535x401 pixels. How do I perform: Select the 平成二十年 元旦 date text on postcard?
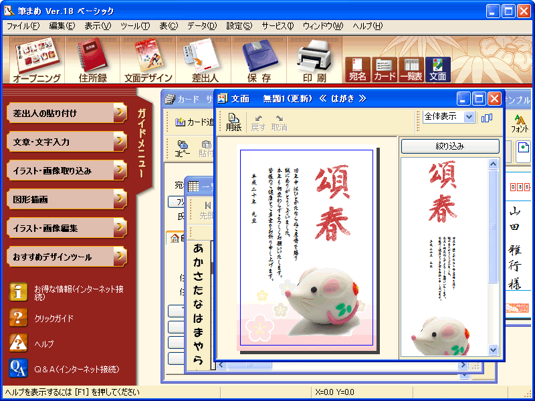tap(254, 198)
